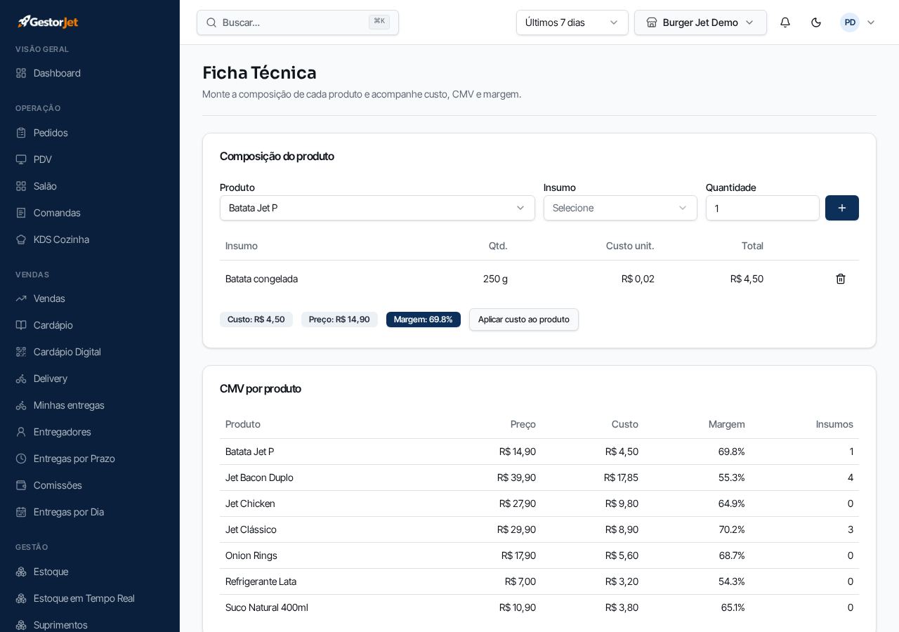Delete Batata congelada with trash icon

(841, 279)
